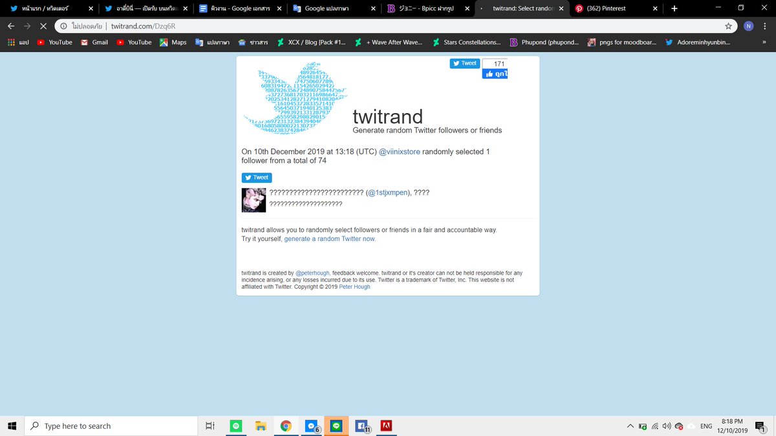Click the not-secure info icon in address bar
The height and width of the screenshot is (436, 776).
tap(64, 26)
